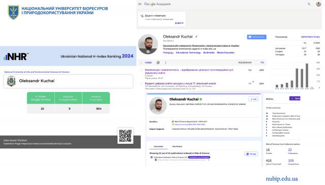Open the Google Scholar hamburger menu
Screen dimensions: 325x185
click(140, 4)
